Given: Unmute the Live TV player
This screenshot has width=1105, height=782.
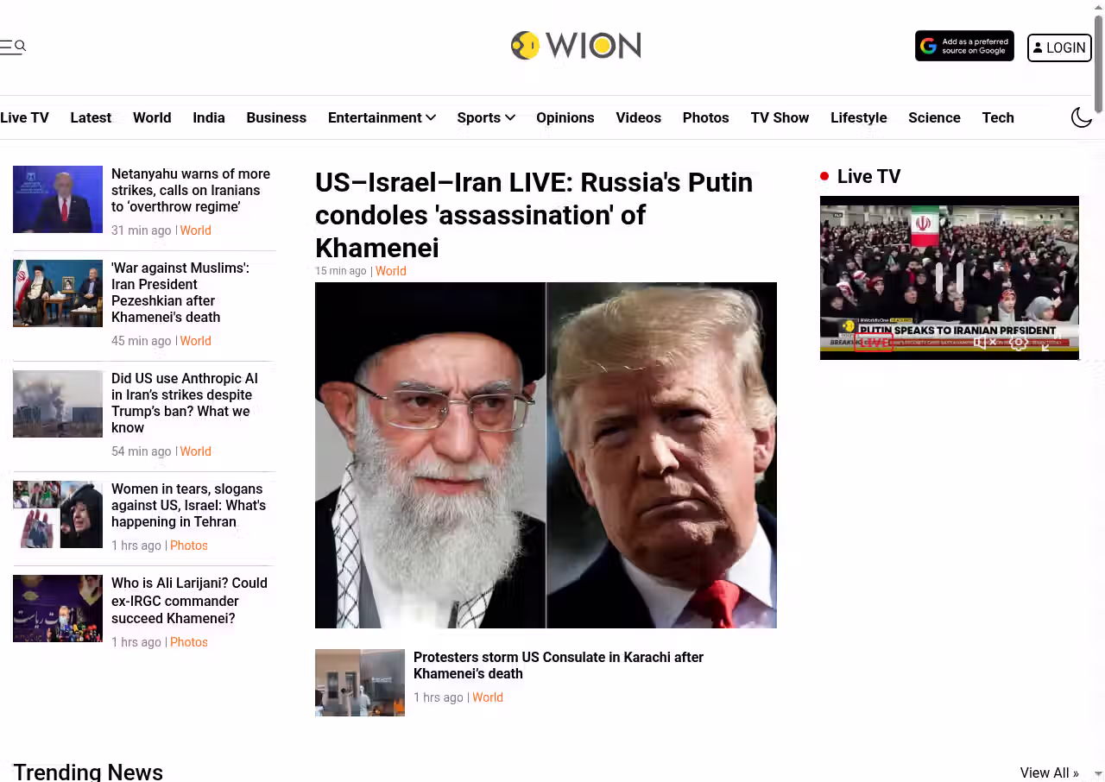Looking at the screenshot, I should 985,342.
